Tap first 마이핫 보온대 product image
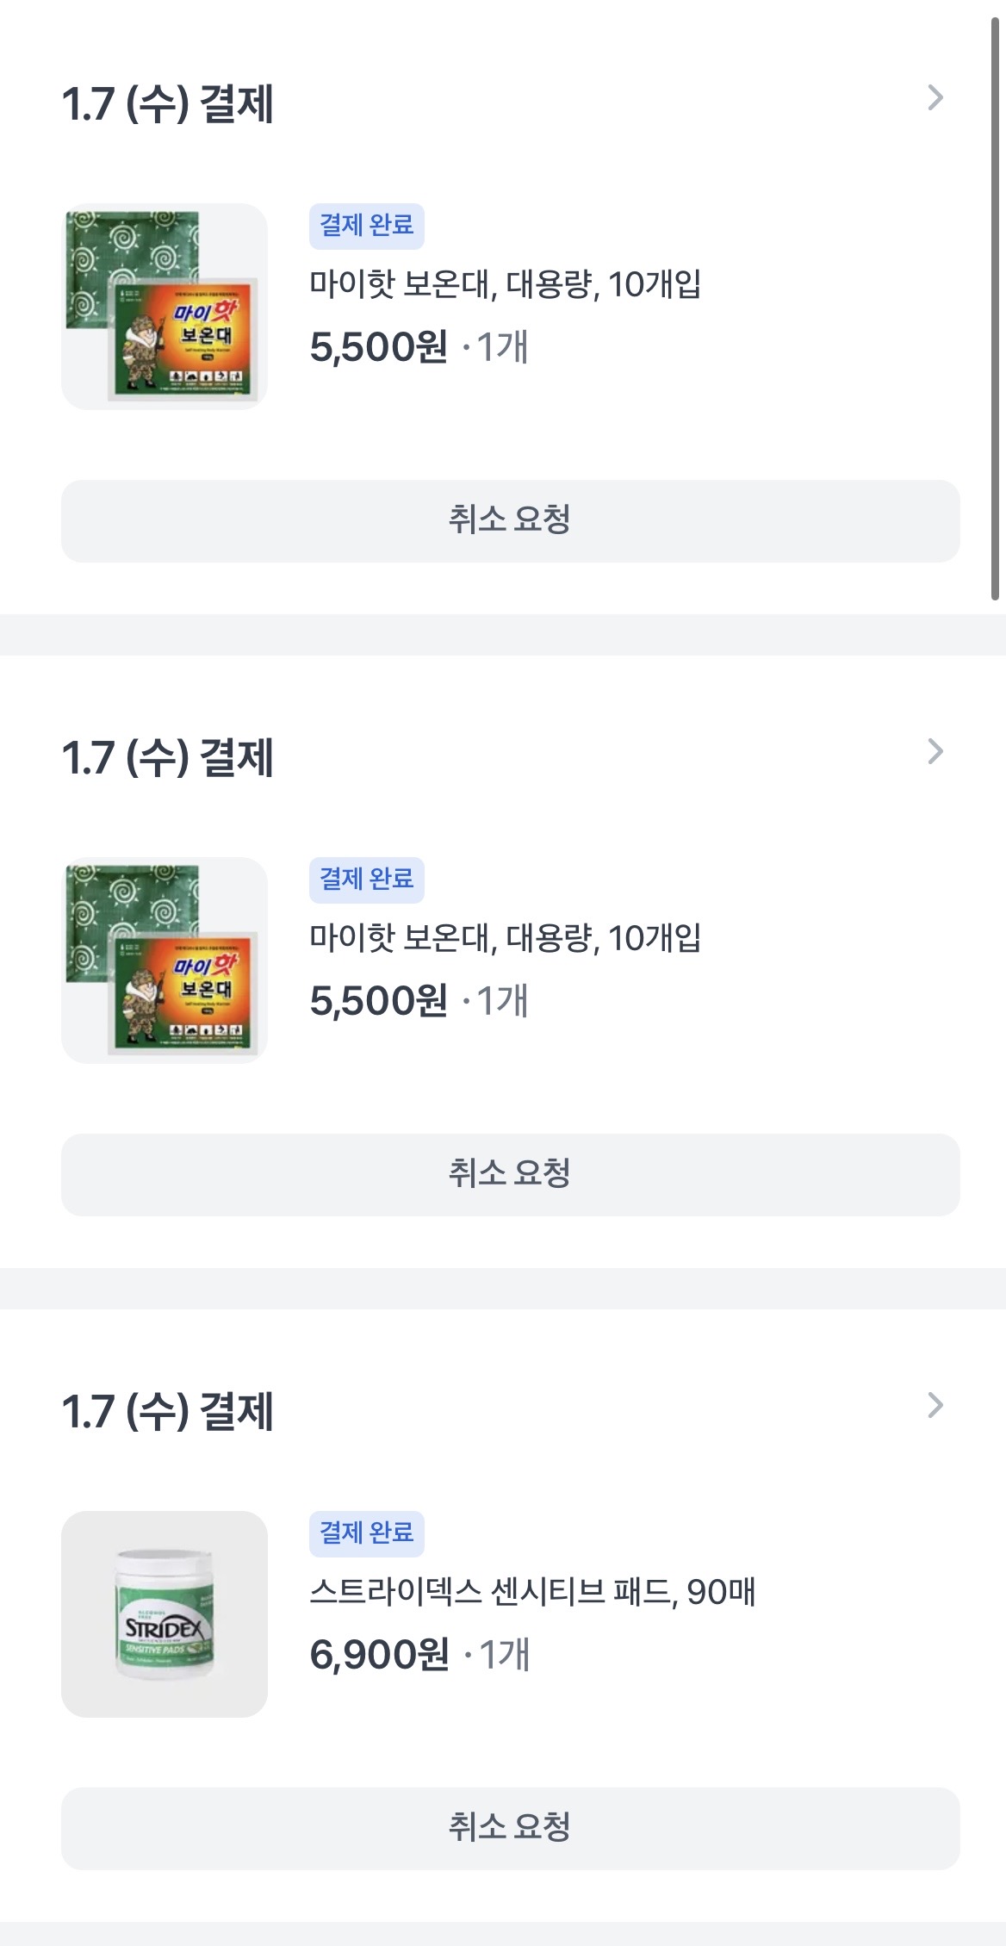 pyautogui.click(x=165, y=307)
